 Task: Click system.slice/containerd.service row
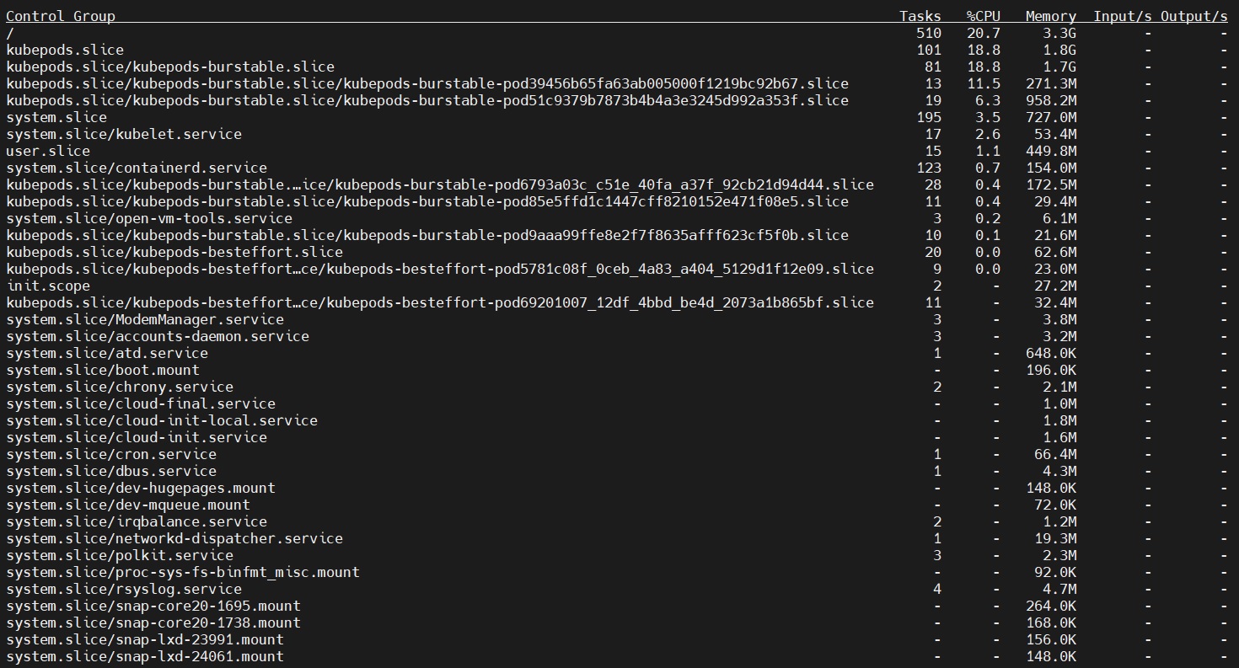point(137,168)
